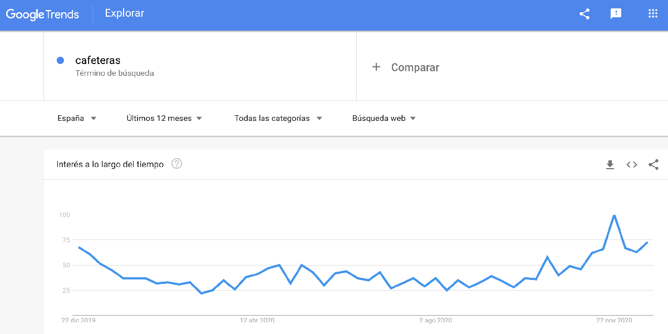Share the interest-over-time chart
The image size is (668, 334).
click(653, 165)
